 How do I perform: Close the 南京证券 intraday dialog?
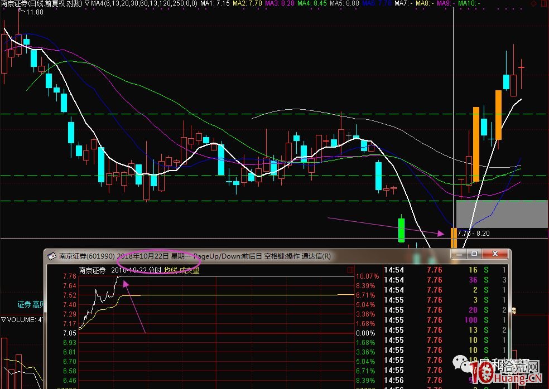(x=495, y=254)
